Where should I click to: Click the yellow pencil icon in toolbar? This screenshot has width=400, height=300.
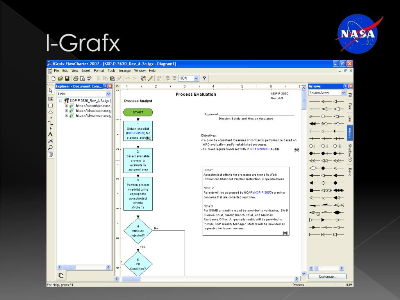150,78
